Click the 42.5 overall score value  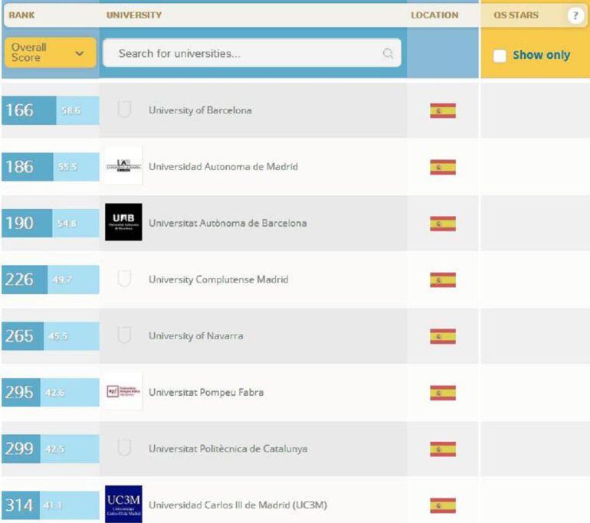[55, 449]
